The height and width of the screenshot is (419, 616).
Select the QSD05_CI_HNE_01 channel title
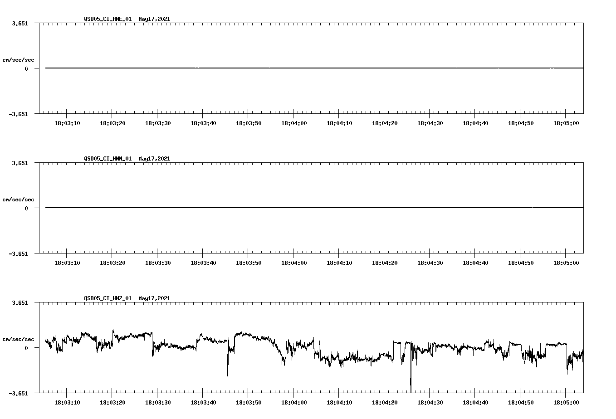click(107, 19)
